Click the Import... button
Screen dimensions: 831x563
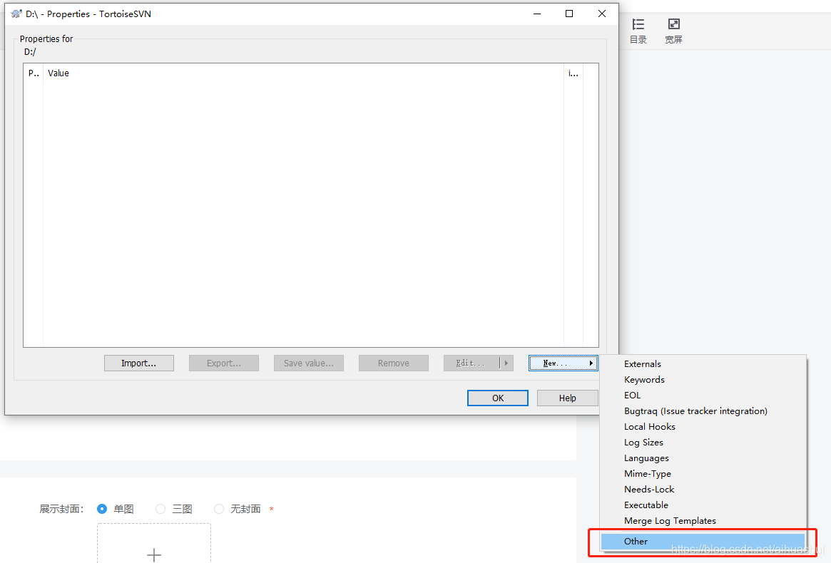[x=139, y=363]
